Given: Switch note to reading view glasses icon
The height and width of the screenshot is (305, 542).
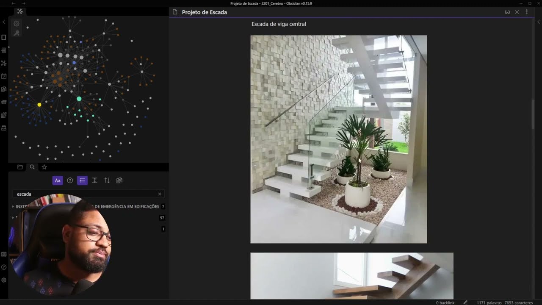Looking at the screenshot, I should tap(507, 12).
